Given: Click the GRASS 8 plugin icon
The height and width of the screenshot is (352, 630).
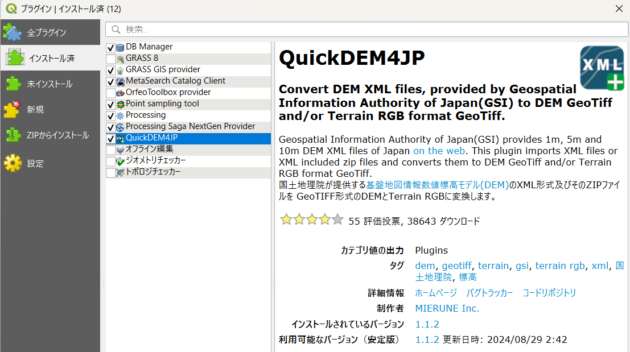Looking at the screenshot, I should [120, 59].
